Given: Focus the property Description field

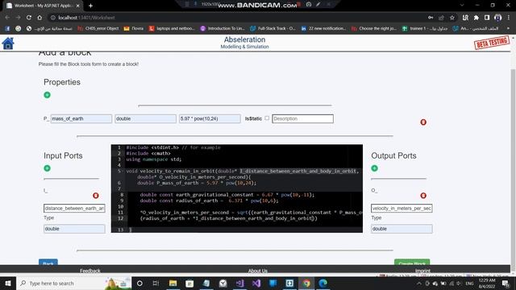Looking at the screenshot, I should point(302,118).
